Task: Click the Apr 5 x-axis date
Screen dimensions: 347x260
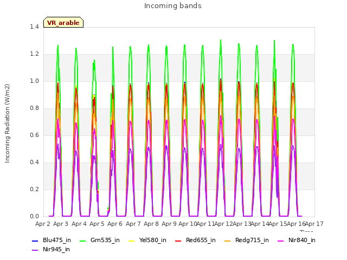Action: pyautogui.click(x=97, y=224)
